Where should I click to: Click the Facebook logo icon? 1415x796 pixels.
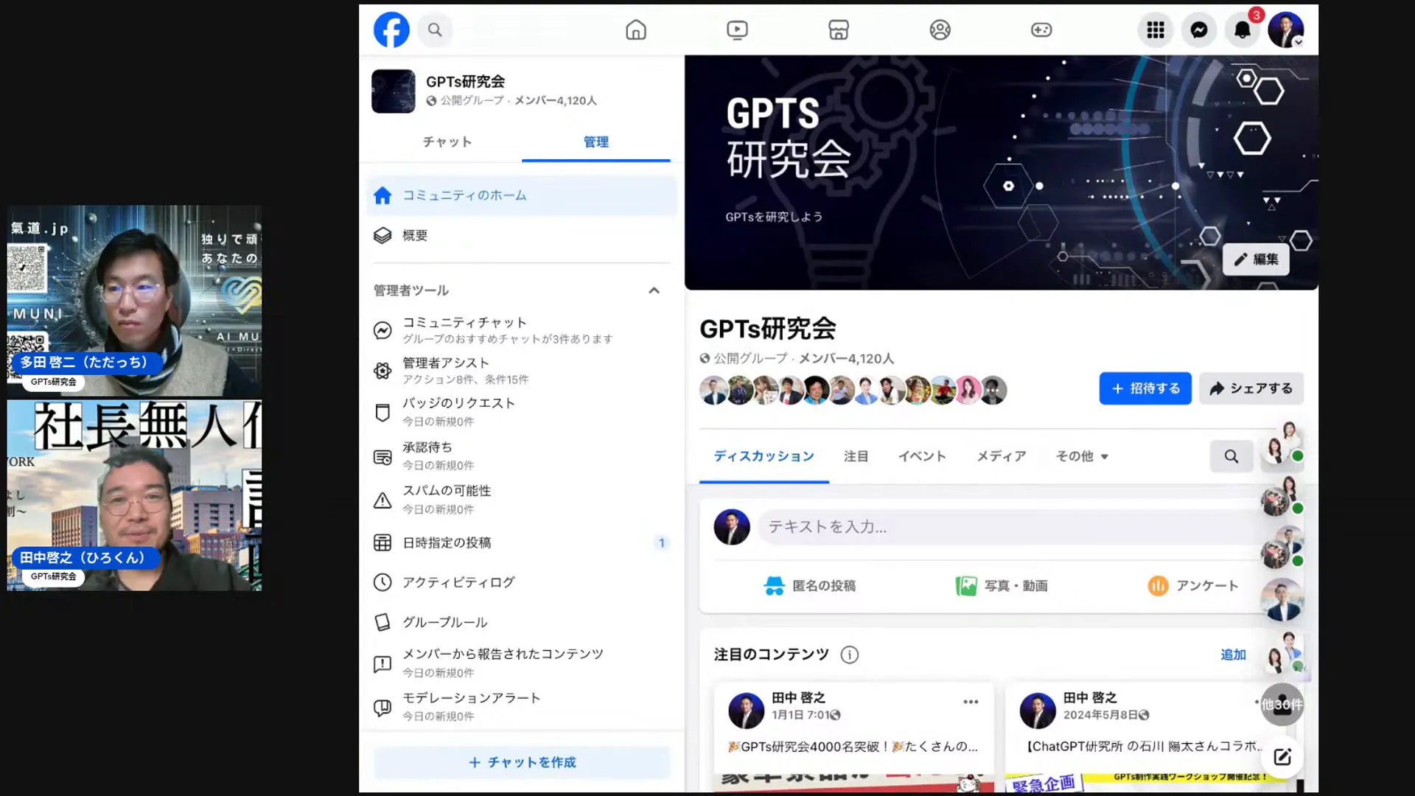click(391, 30)
